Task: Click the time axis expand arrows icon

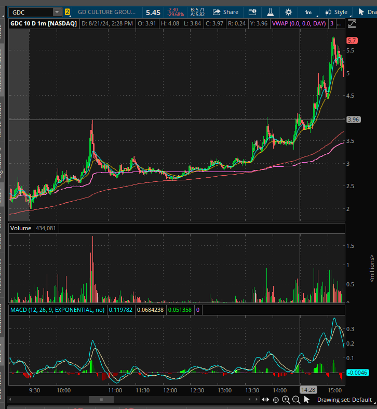Action: click(265, 400)
